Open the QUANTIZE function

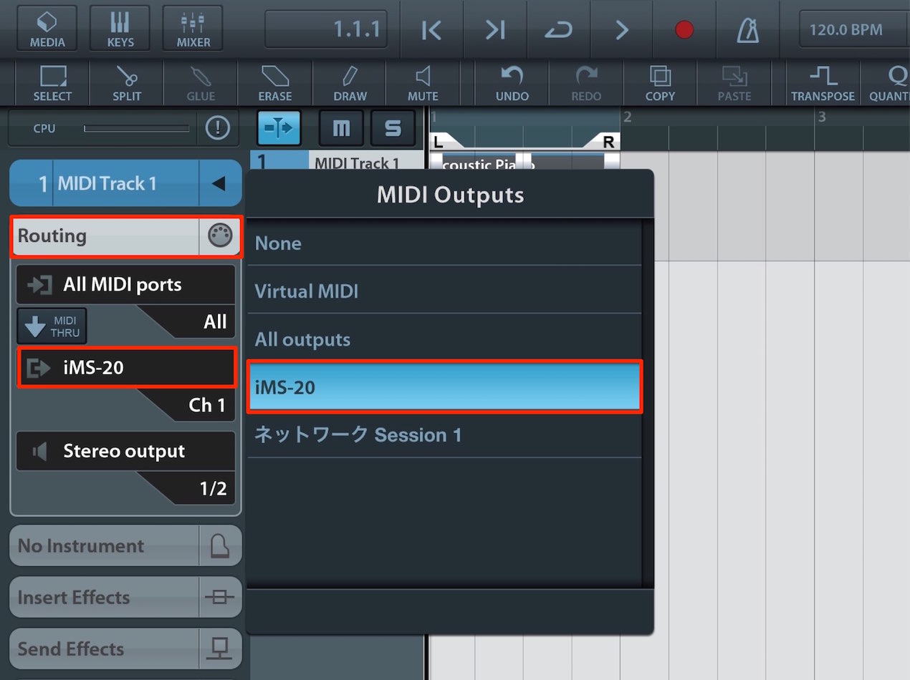click(886, 83)
